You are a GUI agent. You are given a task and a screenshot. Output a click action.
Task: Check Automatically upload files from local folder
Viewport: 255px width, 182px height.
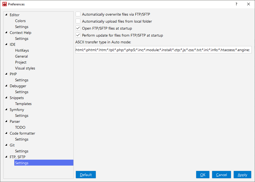pyautogui.click(x=78, y=21)
